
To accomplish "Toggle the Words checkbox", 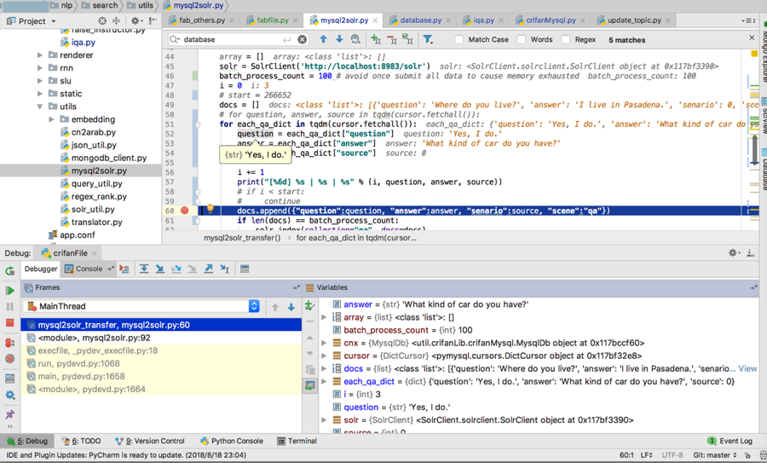I will click(x=522, y=39).
